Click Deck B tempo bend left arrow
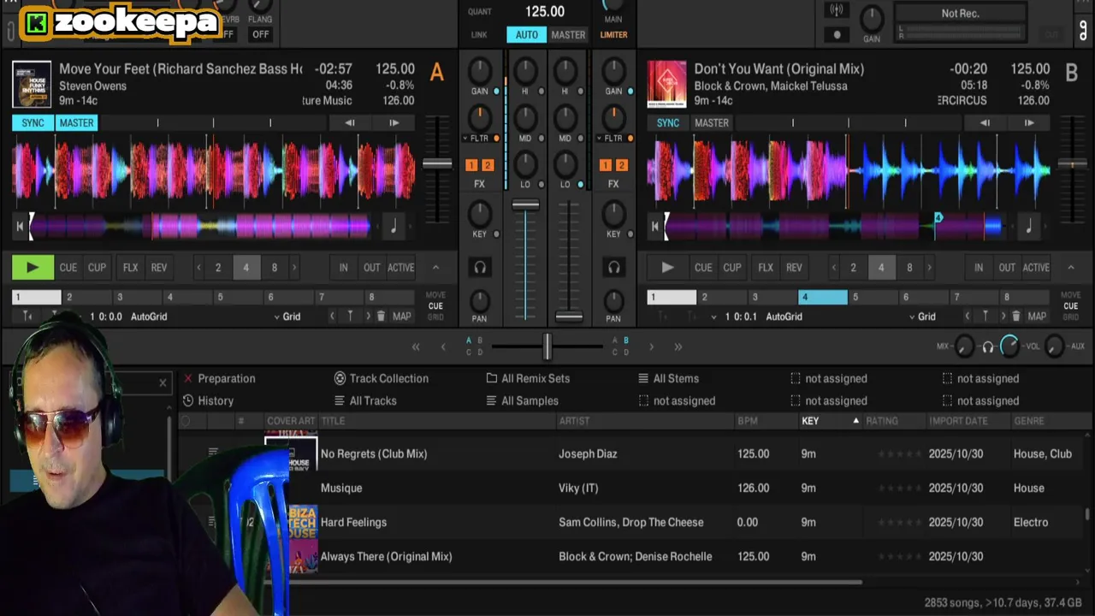 [985, 123]
